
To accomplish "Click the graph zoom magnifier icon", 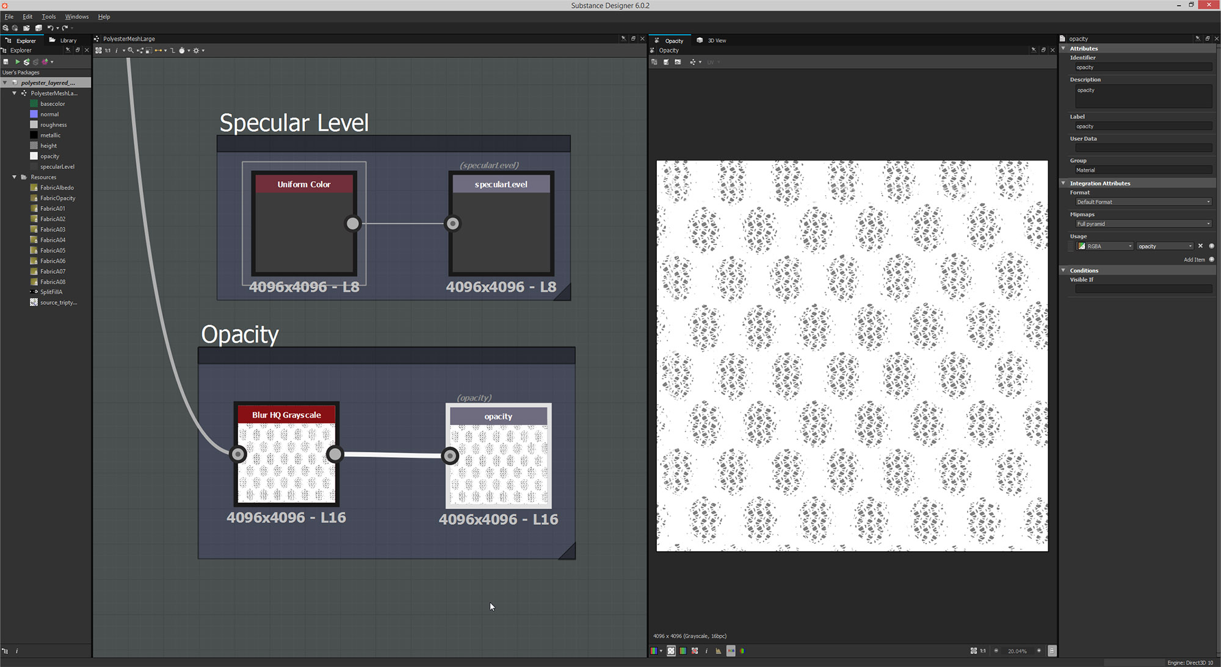I will pyautogui.click(x=131, y=51).
